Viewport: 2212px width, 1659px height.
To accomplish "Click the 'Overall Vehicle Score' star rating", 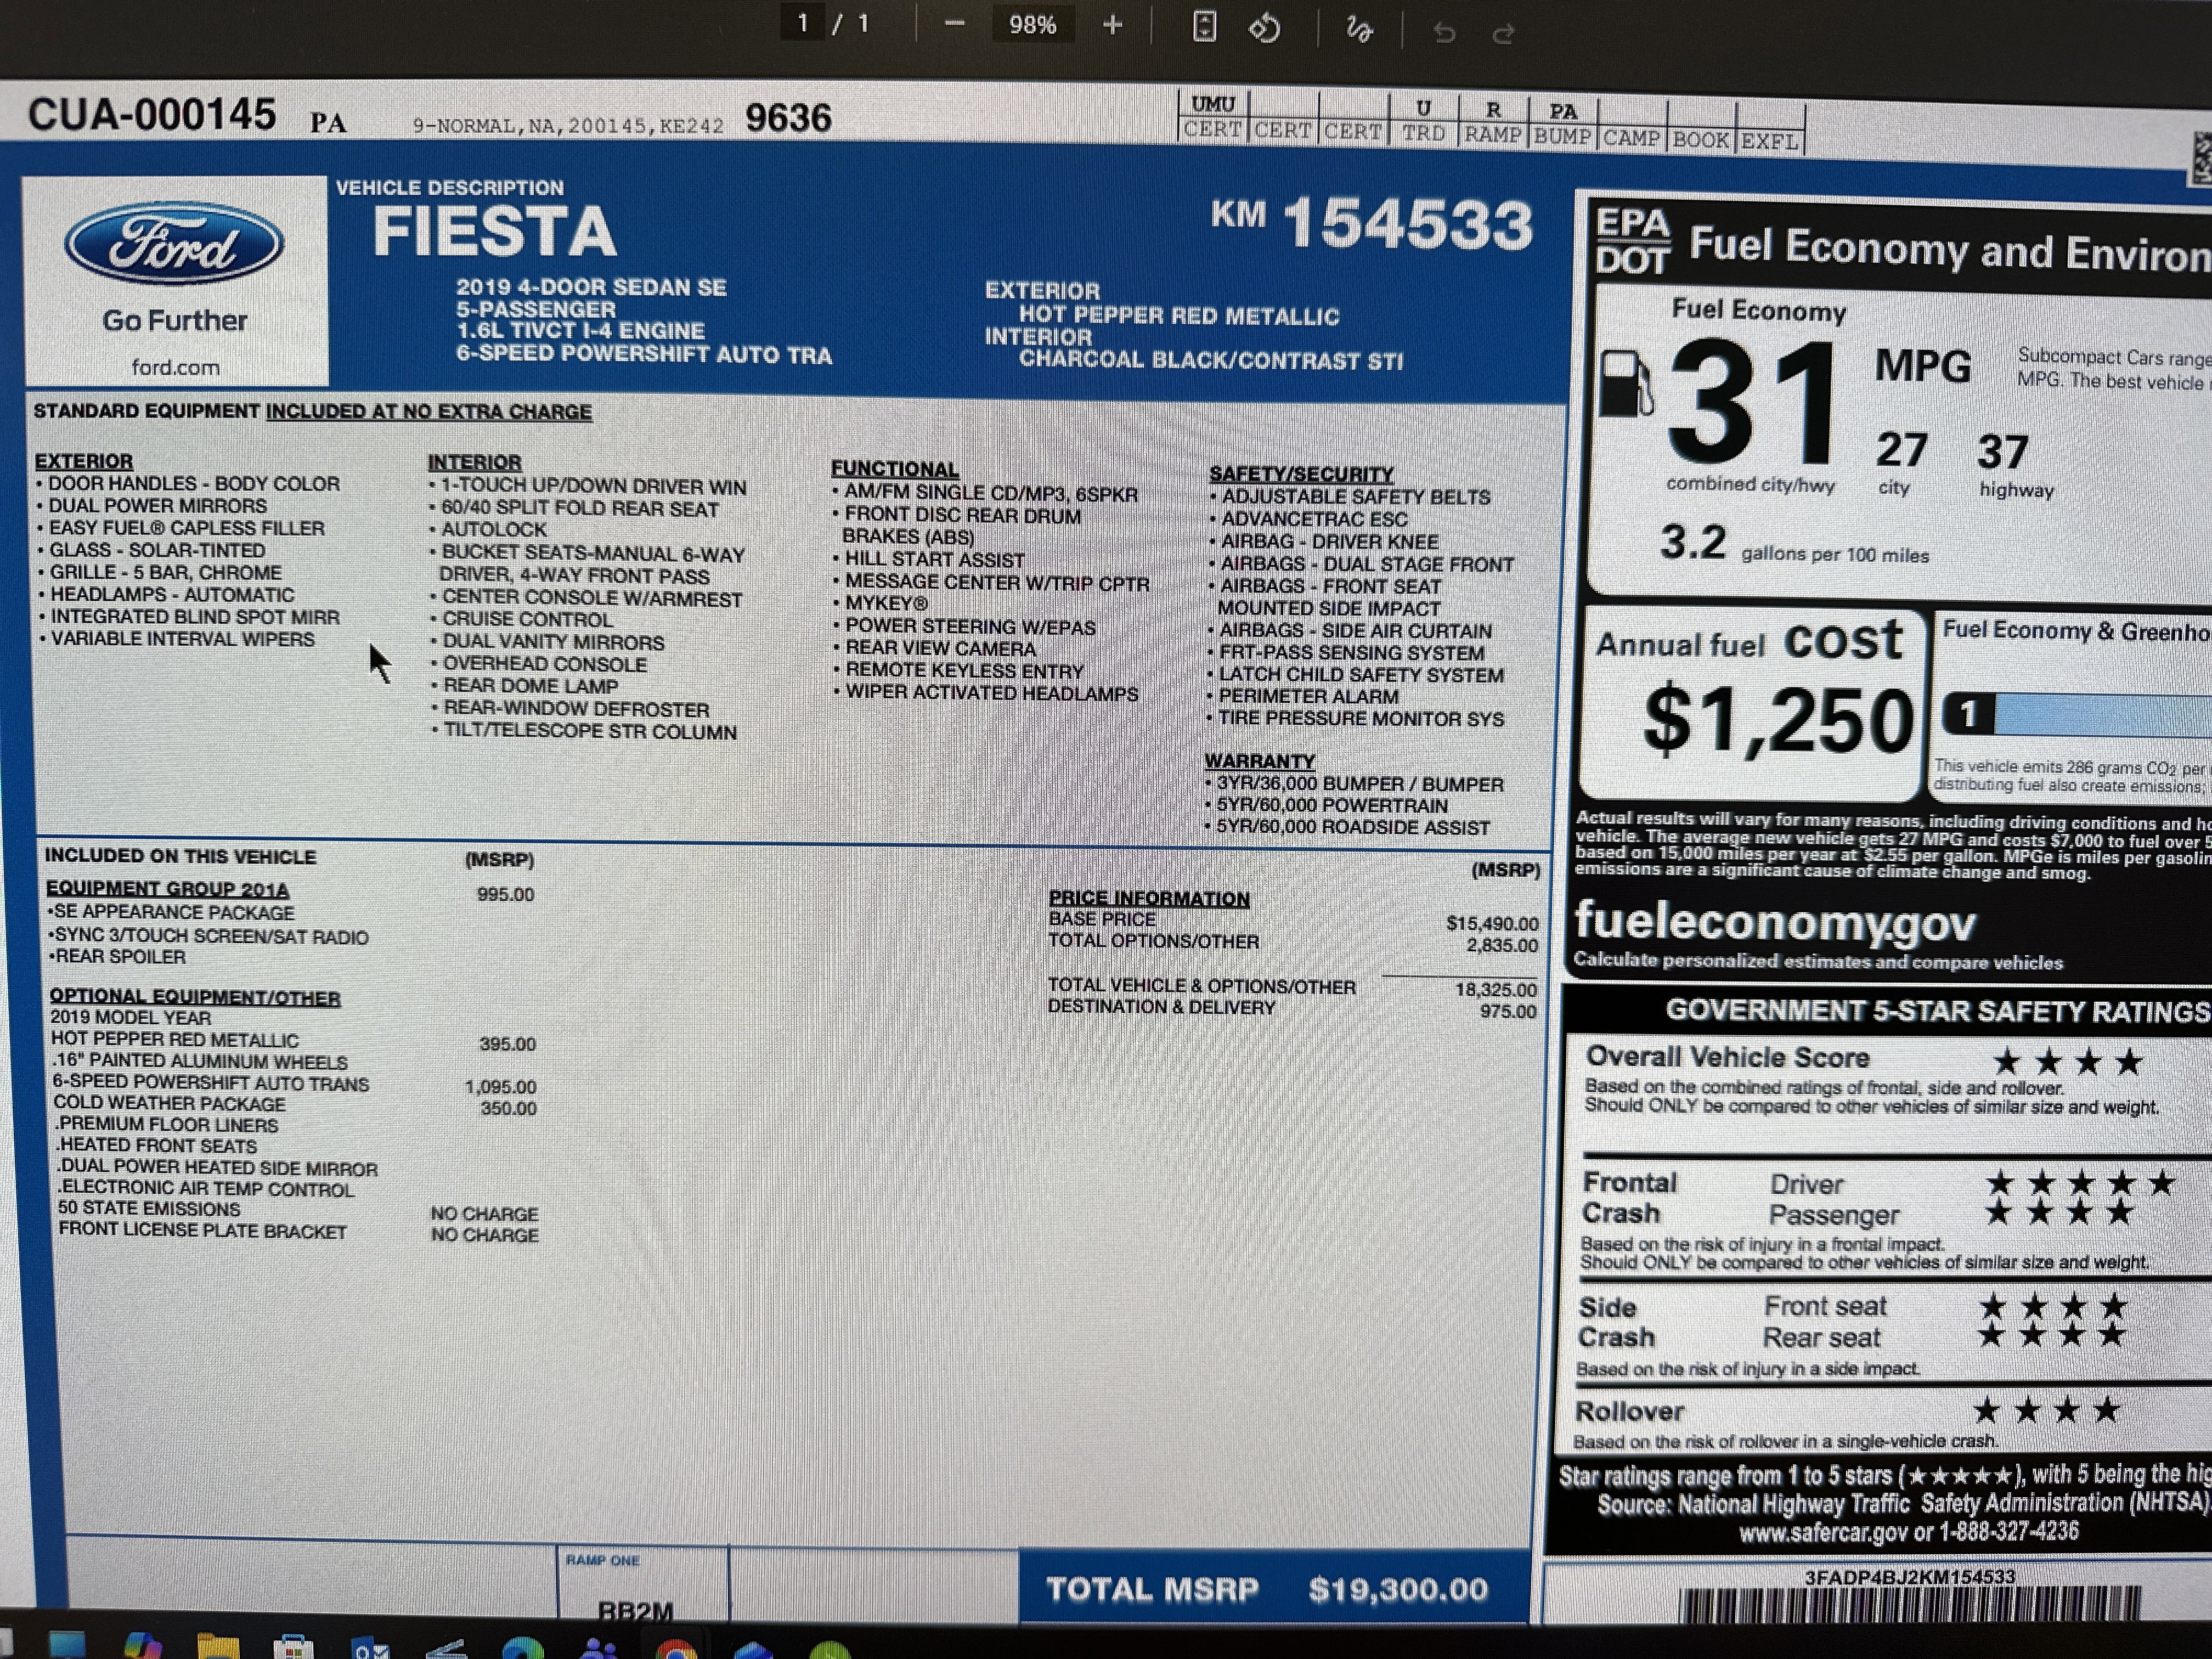I will click(x=2067, y=1061).
